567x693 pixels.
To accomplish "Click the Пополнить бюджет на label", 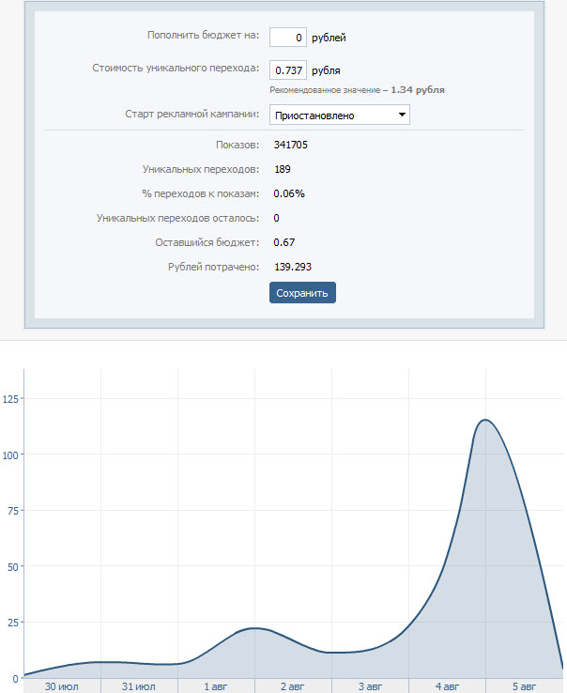I will click(204, 35).
